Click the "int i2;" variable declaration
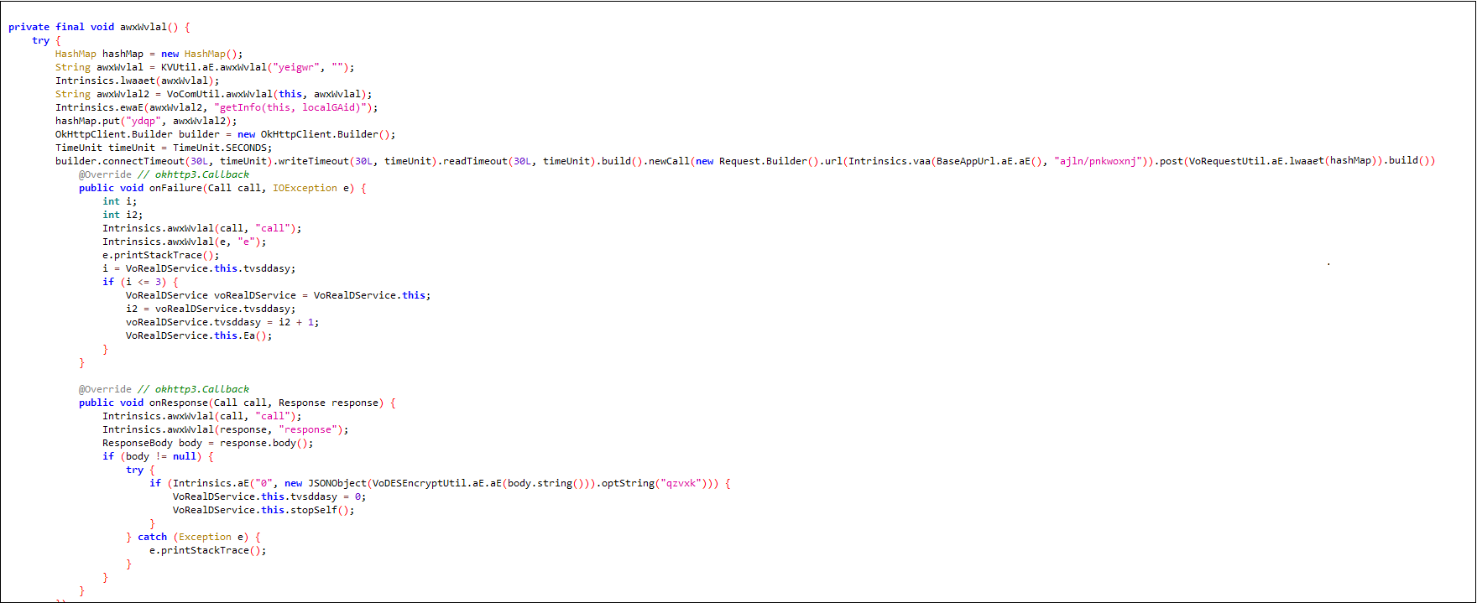 pyautogui.click(x=123, y=215)
